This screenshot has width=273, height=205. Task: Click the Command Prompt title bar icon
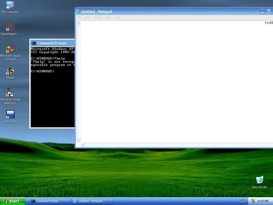(34, 43)
